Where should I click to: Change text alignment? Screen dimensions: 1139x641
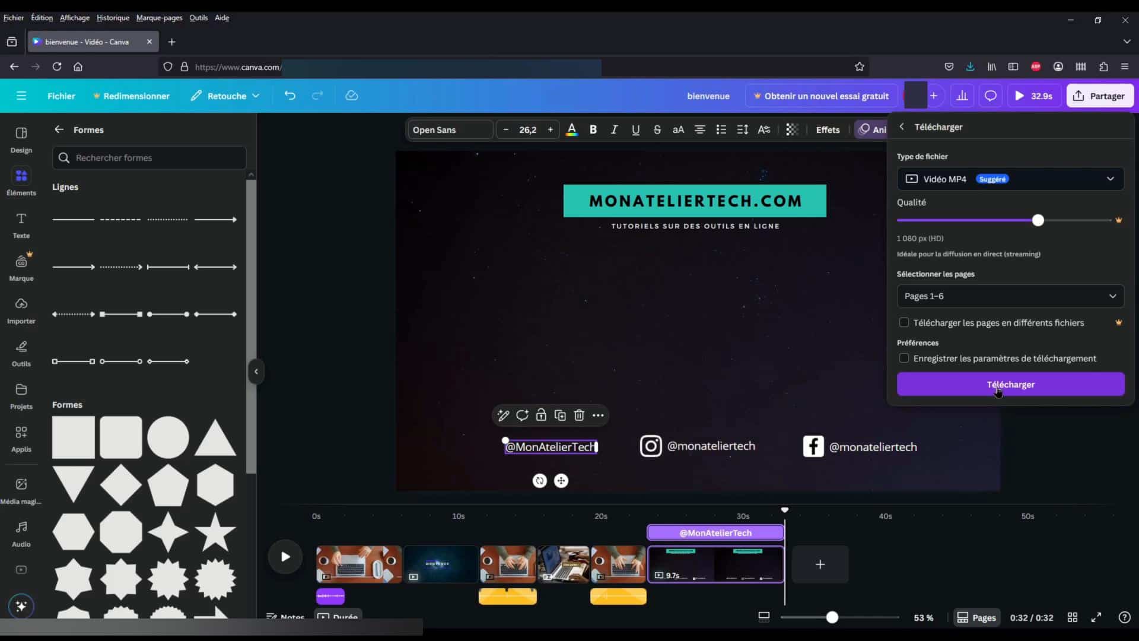700,129
